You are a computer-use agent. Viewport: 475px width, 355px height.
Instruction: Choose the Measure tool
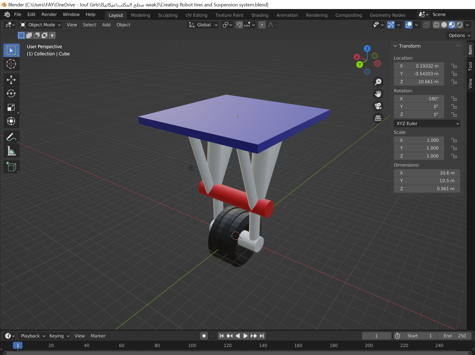pyautogui.click(x=11, y=151)
